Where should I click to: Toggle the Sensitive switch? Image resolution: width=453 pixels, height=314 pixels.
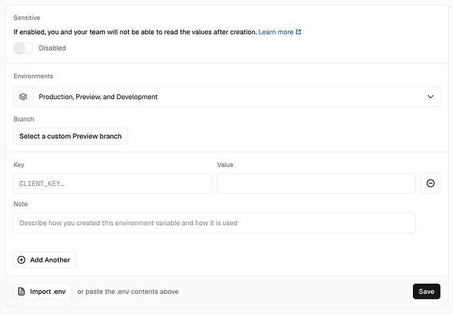[23, 48]
